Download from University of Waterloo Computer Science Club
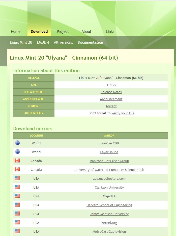The height and width of the screenshot is (236, 176). [x=109, y=170]
